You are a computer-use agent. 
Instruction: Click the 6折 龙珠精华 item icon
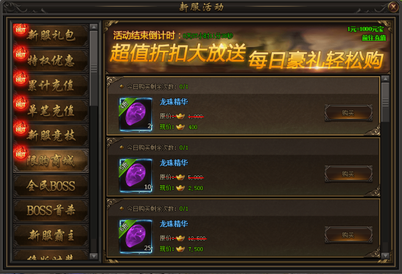click(x=136, y=236)
